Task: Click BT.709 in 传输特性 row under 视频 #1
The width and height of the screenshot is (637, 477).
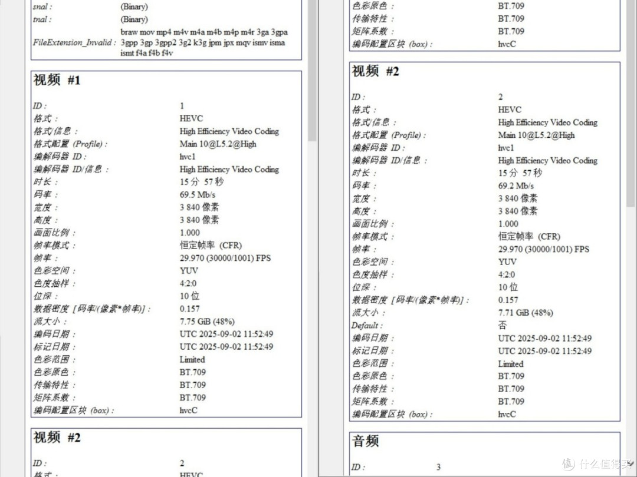Action: pyautogui.click(x=193, y=385)
